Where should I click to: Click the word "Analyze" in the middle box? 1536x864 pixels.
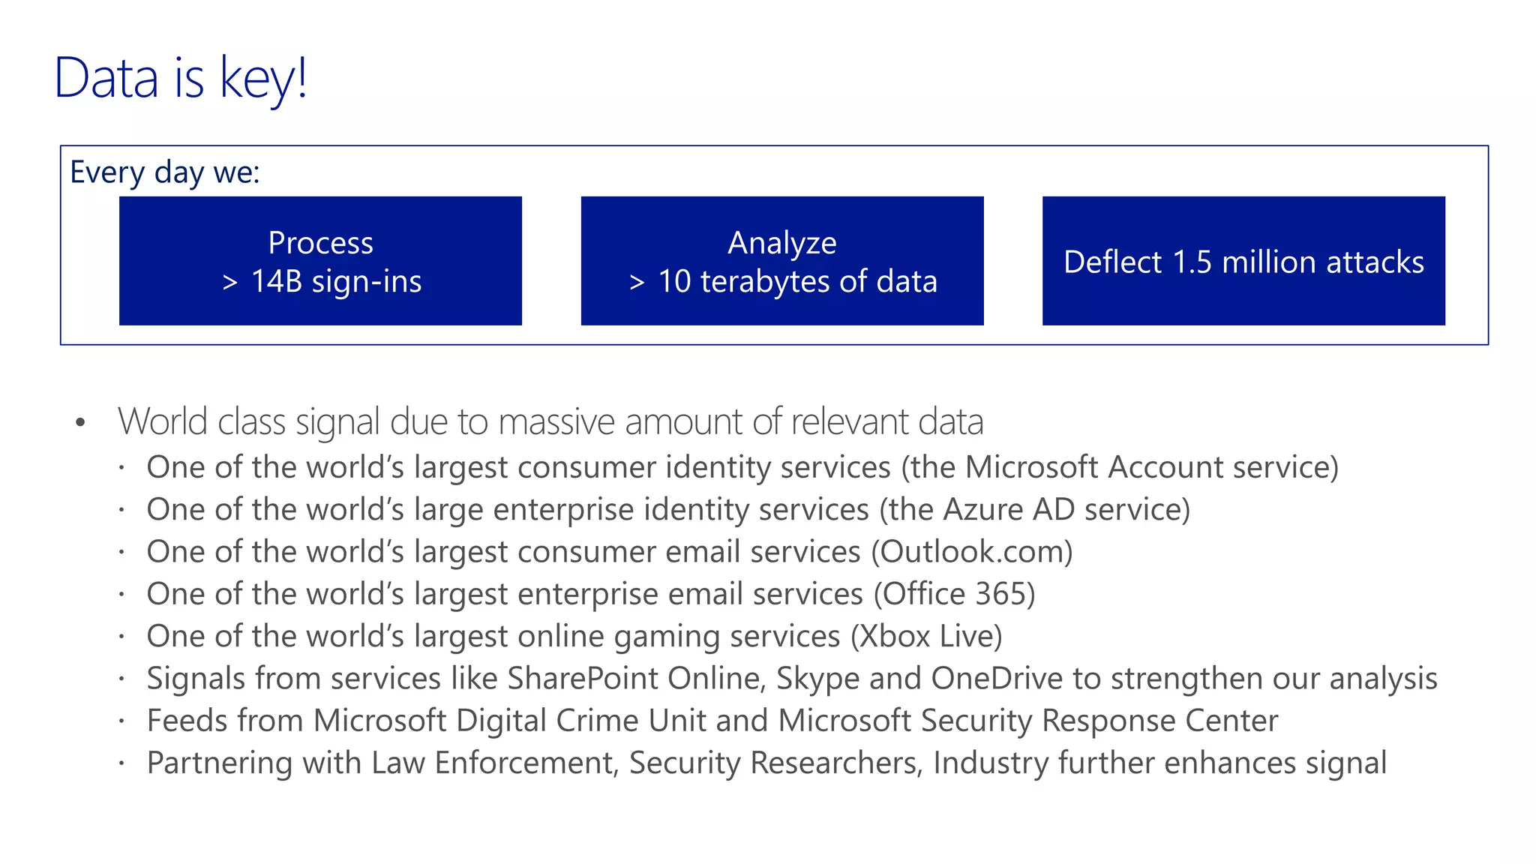[782, 244]
